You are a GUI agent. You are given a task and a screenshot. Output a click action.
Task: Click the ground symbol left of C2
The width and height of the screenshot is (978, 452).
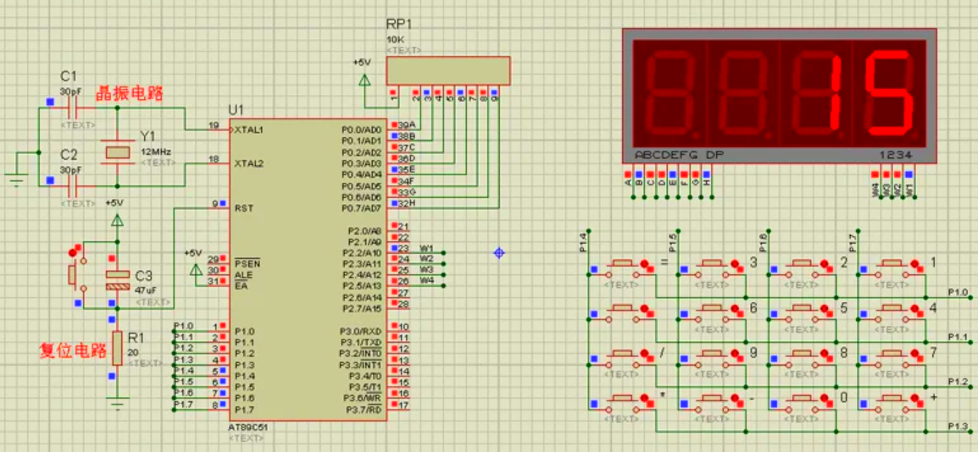pos(17,179)
